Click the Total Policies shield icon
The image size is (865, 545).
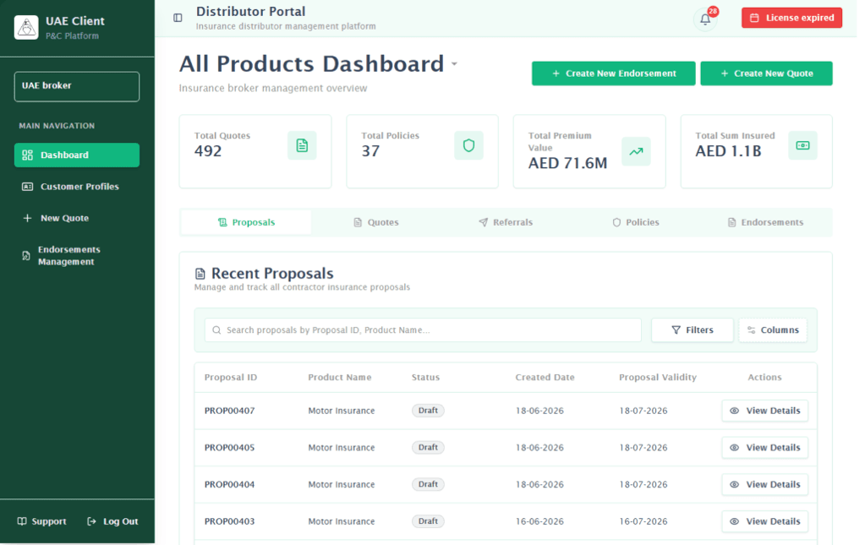click(469, 145)
